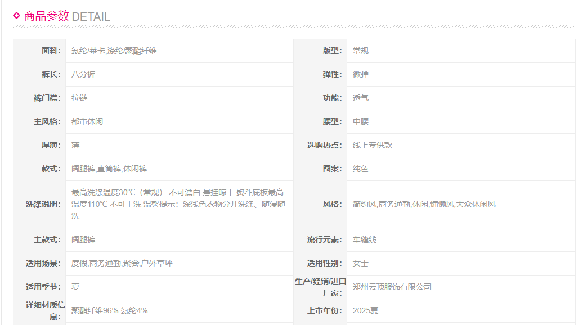Click the pink diamond icon beside 商品参数

[x=16, y=16]
